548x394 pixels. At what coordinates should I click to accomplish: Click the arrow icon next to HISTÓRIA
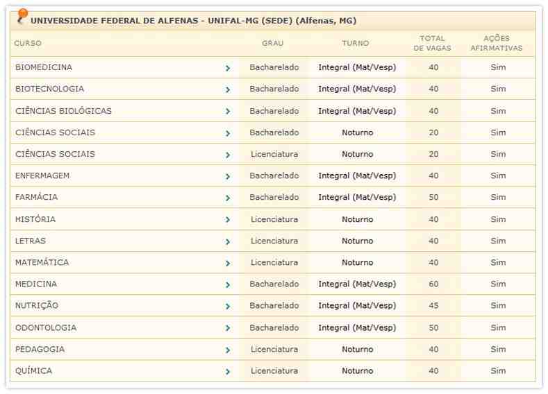coord(228,220)
